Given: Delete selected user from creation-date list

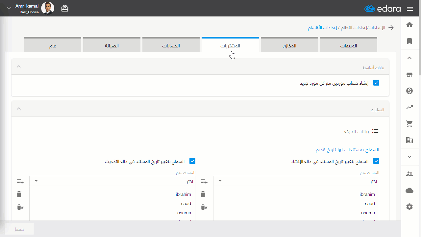Looking at the screenshot, I should click(x=203, y=194).
